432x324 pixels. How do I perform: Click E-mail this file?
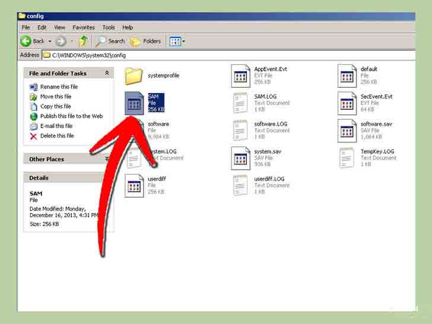56,126
